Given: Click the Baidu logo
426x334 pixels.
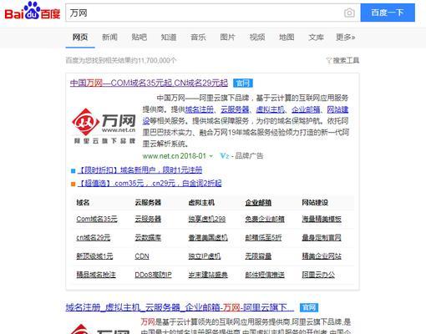Looking at the screenshot, I should point(33,11).
